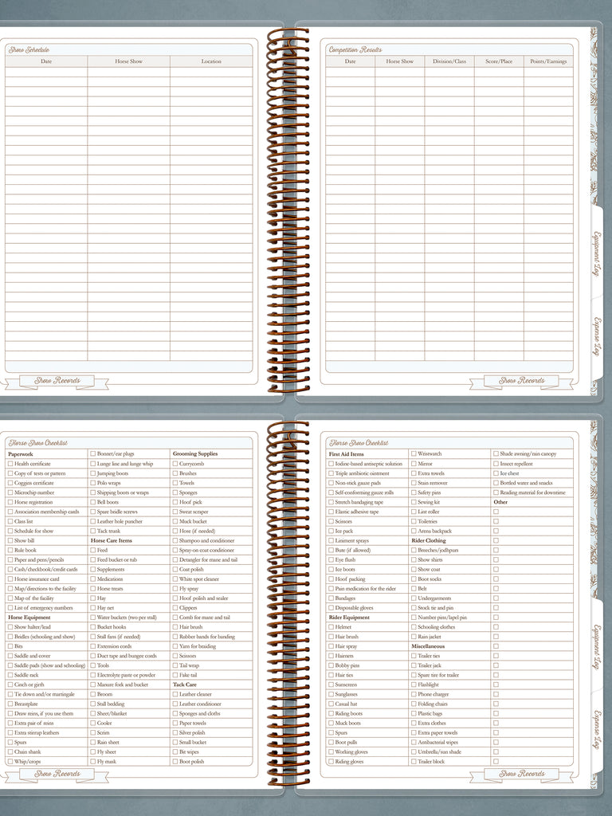Click the Show Schedule page title
The height and width of the screenshot is (816, 612).
point(29,50)
